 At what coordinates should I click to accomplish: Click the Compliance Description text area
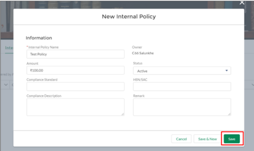coord(76,107)
